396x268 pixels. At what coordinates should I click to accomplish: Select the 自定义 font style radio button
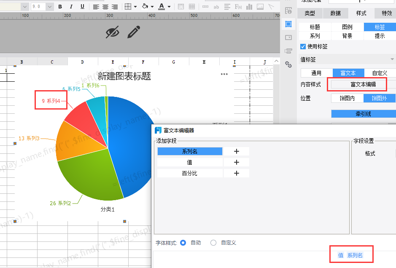[213, 243]
